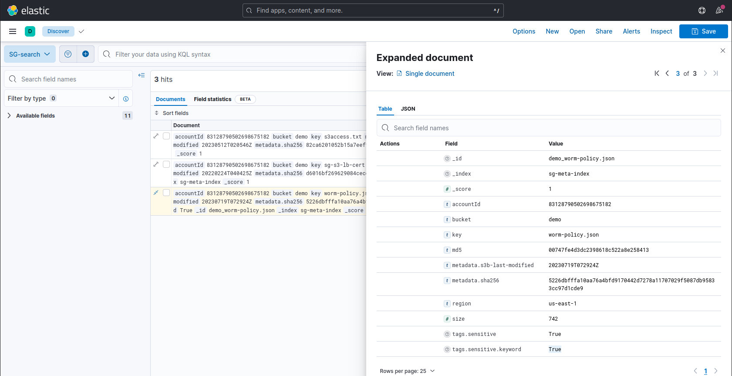Click the Save button
This screenshot has height=376, width=732.
coord(704,31)
